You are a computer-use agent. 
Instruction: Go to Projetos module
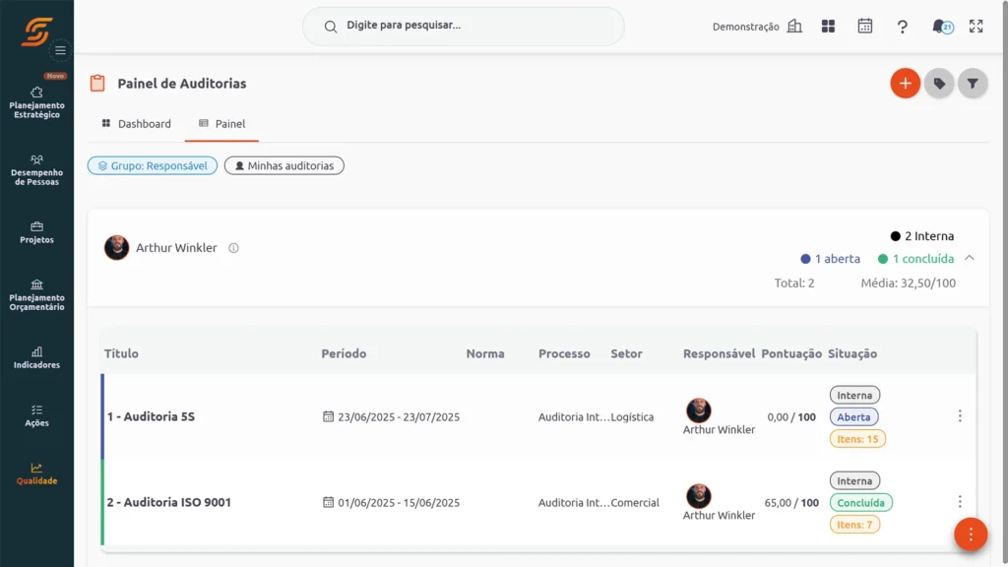click(x=36, y=232)
